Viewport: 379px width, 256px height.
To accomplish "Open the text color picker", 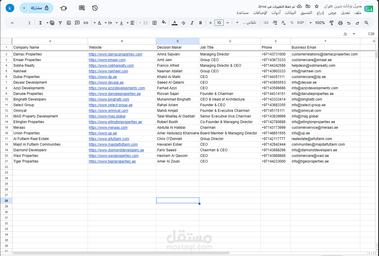I will [x=175, y=23].
